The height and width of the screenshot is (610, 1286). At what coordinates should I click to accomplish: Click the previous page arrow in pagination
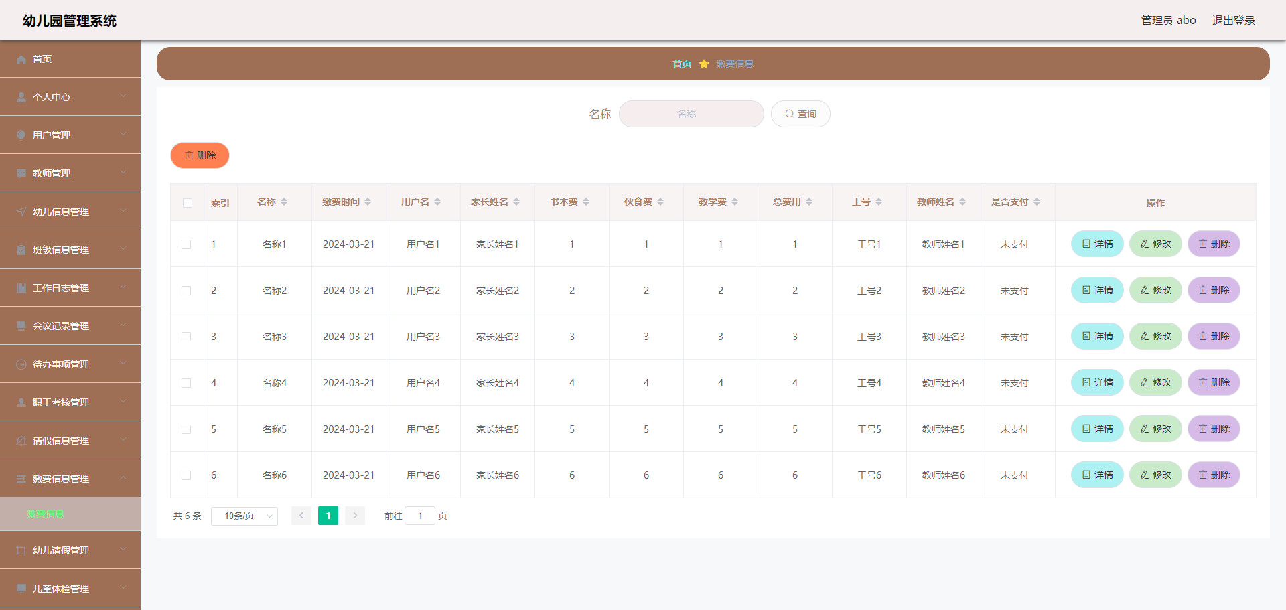(x=301, y=516)
